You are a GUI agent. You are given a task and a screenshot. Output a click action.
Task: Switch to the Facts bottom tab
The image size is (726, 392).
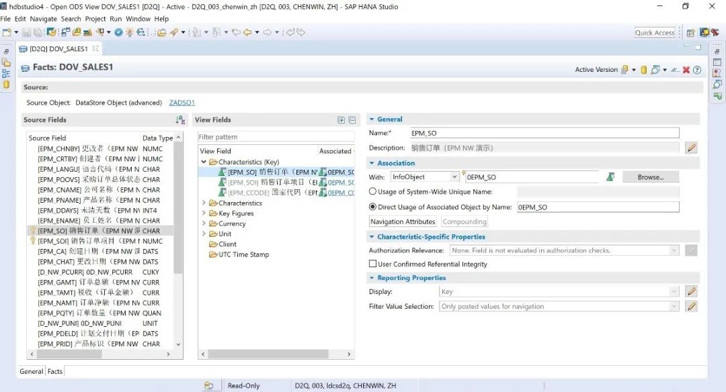pyautogui.click(x=54, y=371)
